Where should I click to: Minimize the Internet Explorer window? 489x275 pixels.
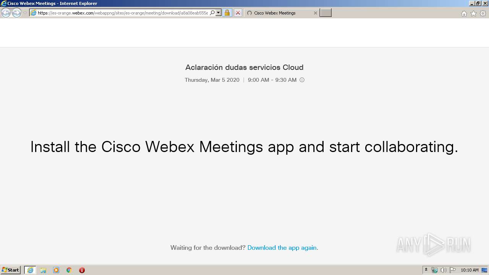(472, 3)
